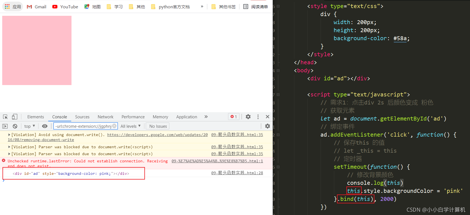Activate the inspect element picker tool
The width and height of the screenshot is (470, 215).
(5, 117)
